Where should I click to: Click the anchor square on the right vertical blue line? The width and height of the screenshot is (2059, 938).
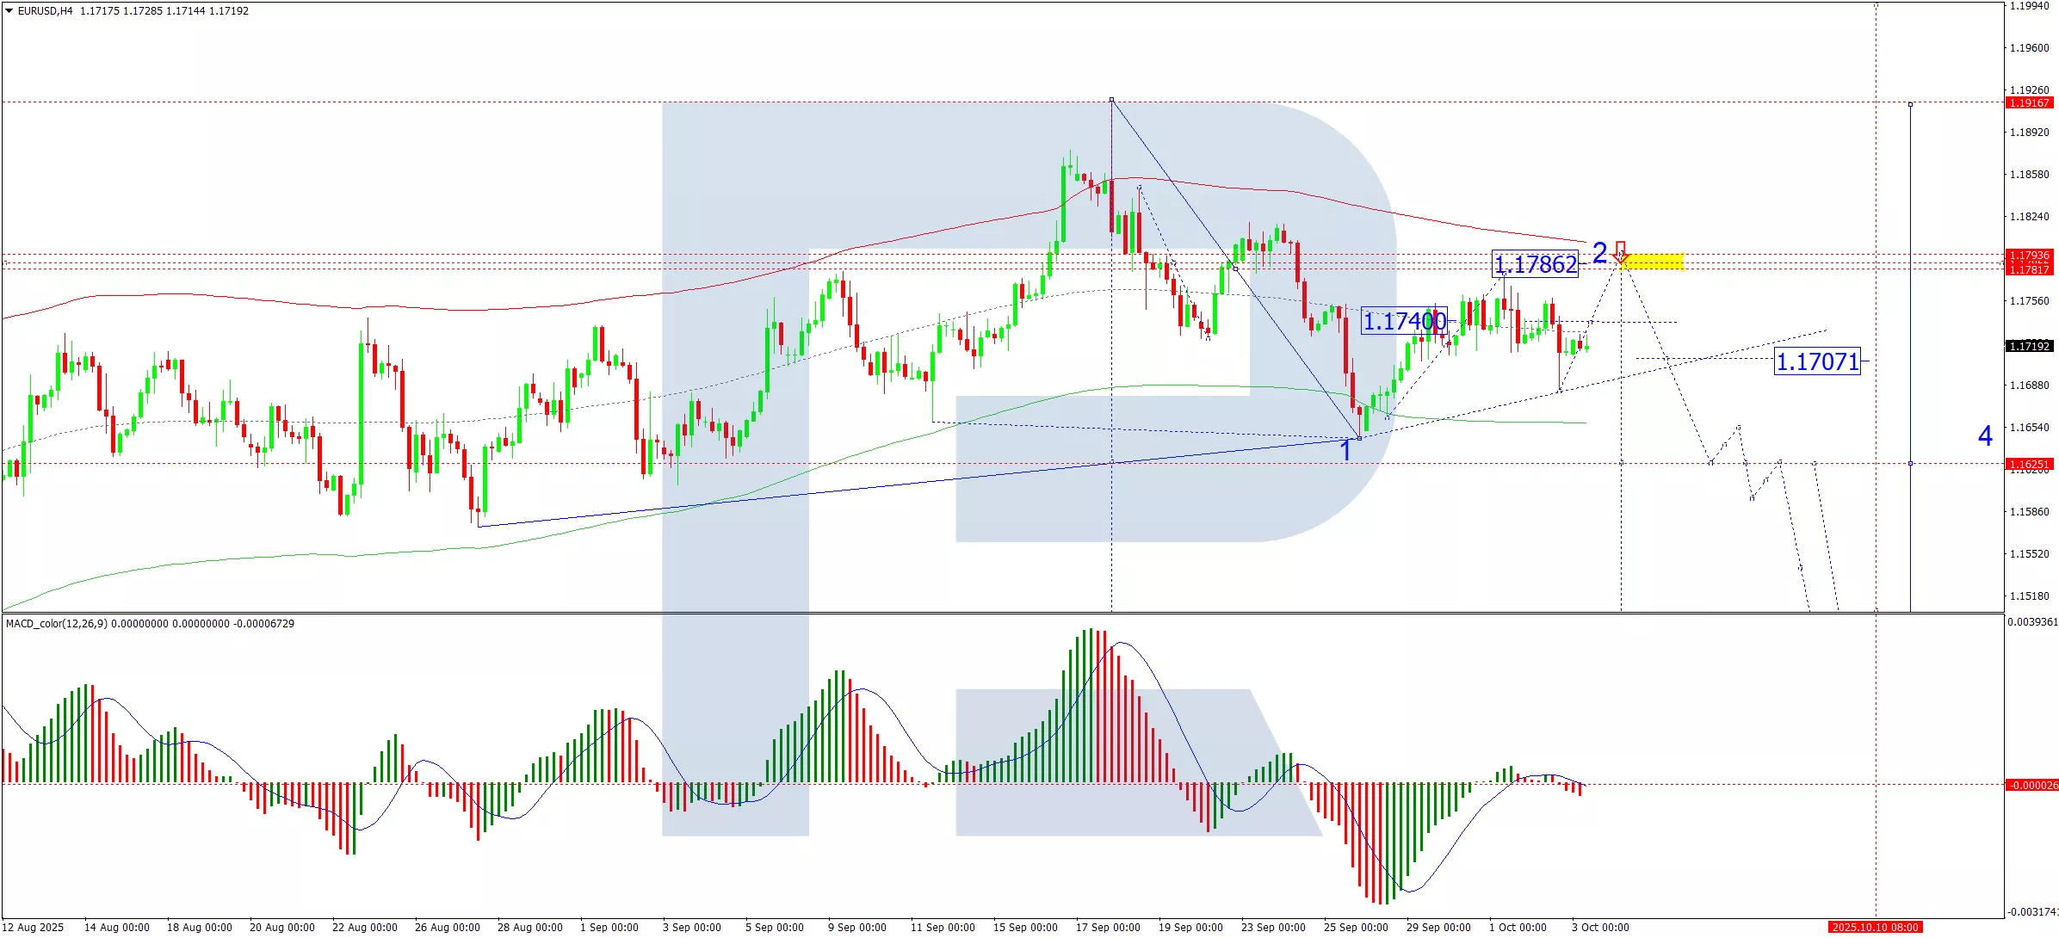pyautogui.click(x=1910, y=104)
